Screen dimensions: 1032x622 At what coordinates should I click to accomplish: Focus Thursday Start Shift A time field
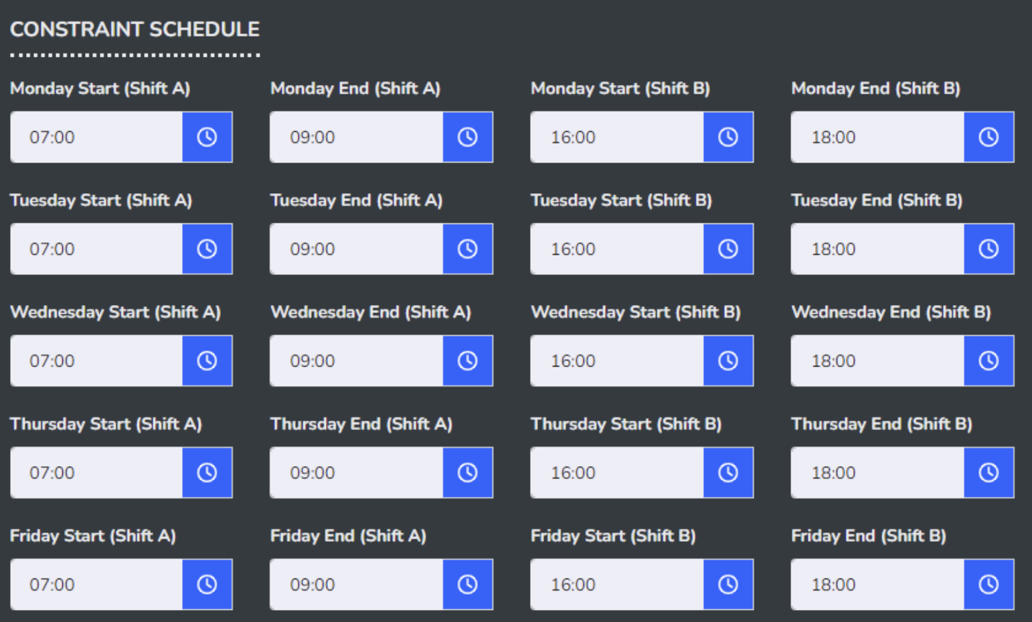(x=96, y=472)
